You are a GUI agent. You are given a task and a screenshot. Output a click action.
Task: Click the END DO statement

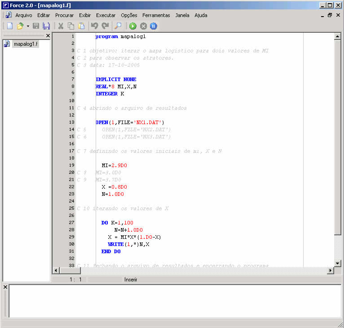tap(111, 251)
